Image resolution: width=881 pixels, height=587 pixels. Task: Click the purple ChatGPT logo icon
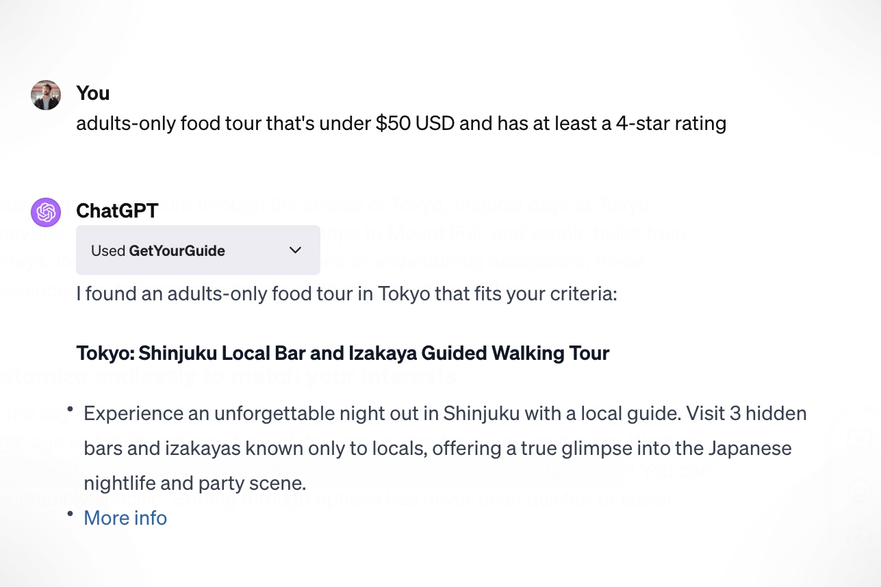[46, 212]
